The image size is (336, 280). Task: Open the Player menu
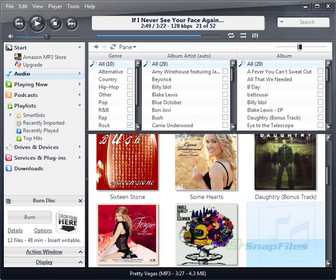coord(55,6)
